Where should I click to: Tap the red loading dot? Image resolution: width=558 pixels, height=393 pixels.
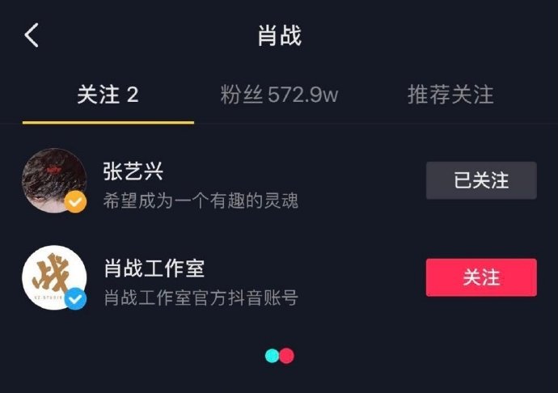286,356
